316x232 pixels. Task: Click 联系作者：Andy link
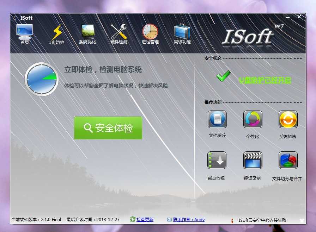coord(189,220)
